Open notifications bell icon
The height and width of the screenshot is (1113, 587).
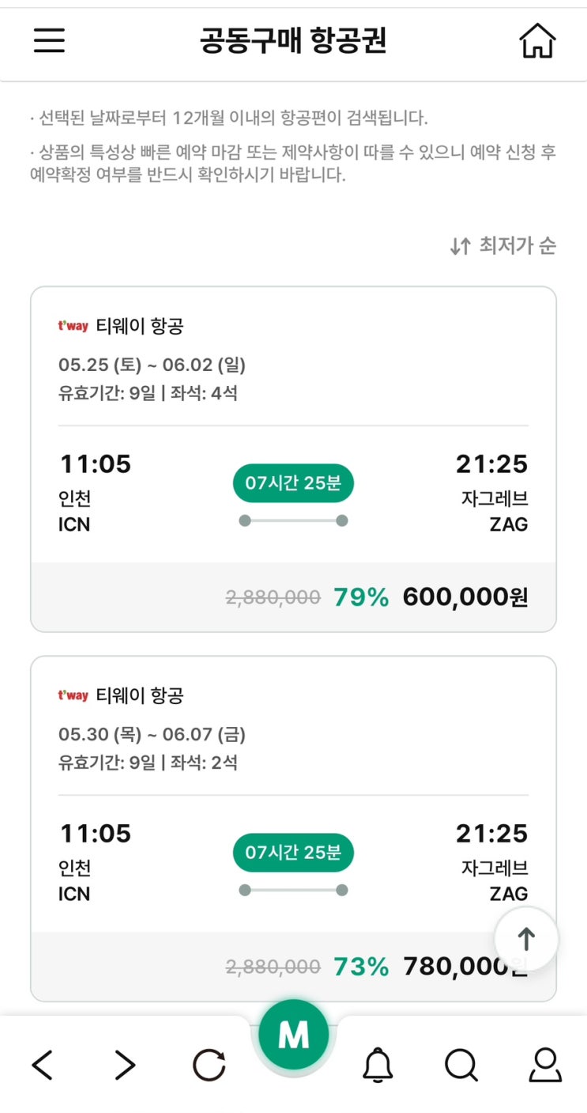[x=378, y=1066]
